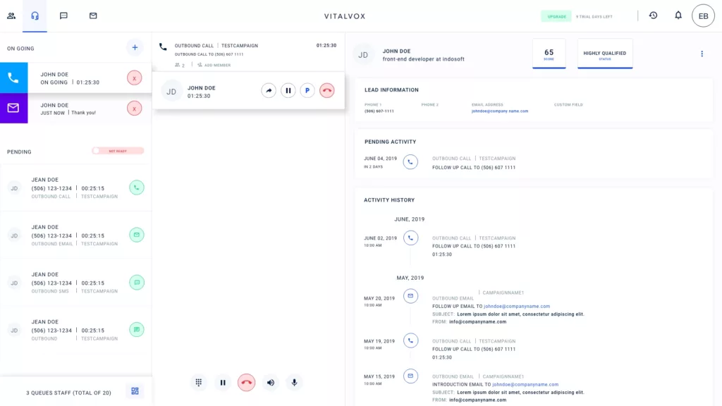Image resolution: width=722 pixels, height=406 pixels.
Task: Open the EB profile avatar menu
Action: coord(703,16)
